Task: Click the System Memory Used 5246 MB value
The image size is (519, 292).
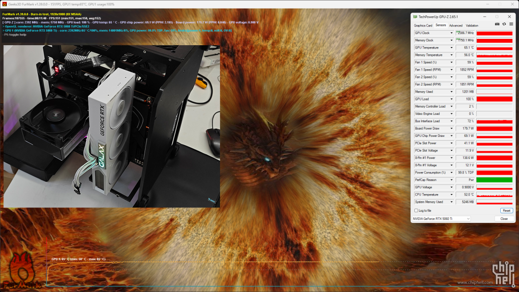Action: click(x=465, y=202)
